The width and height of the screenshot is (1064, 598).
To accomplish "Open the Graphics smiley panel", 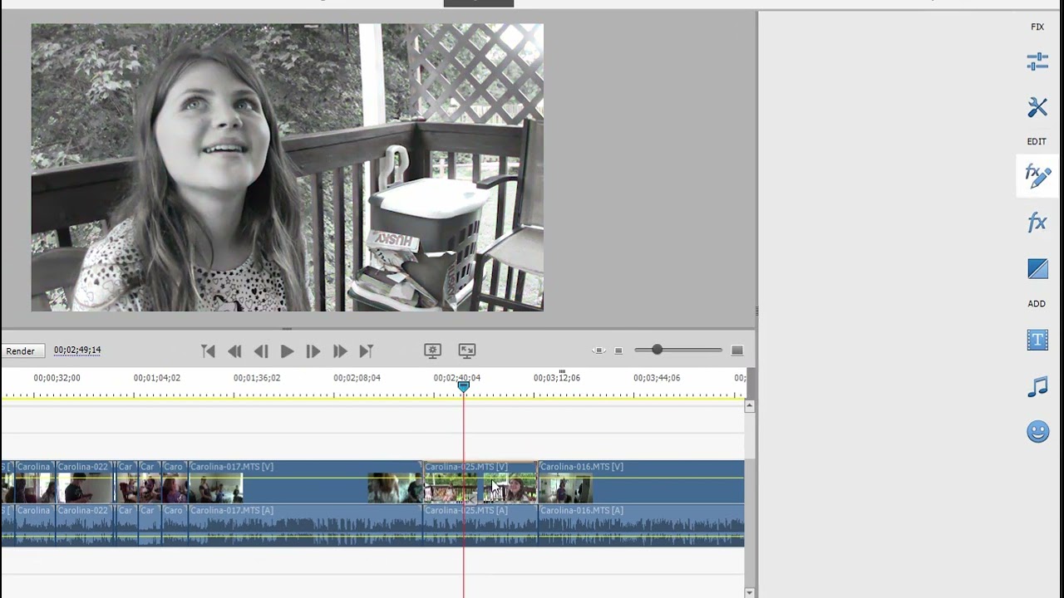I will (x=1037, y=432).
